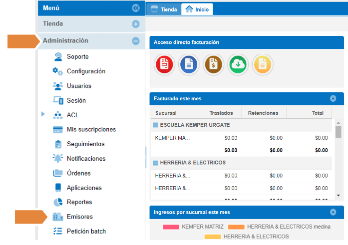Click the brown payment receipt icon
348x245 pixels.
pyautogui.click(x=213, y=64)
